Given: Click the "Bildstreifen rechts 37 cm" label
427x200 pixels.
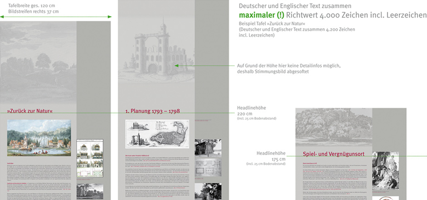Looking at the screenshot, I should tap(33, 11).
